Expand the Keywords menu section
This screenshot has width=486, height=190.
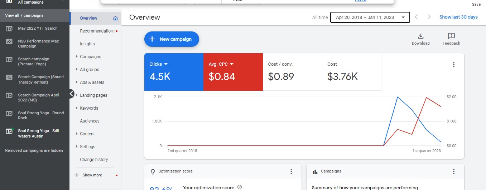point(77,108)
